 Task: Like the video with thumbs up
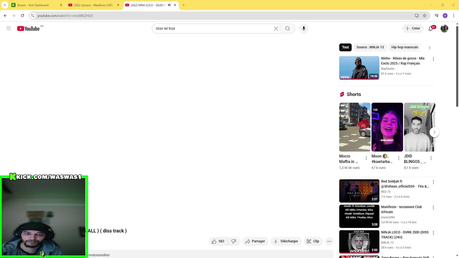(x=218, y=241)
